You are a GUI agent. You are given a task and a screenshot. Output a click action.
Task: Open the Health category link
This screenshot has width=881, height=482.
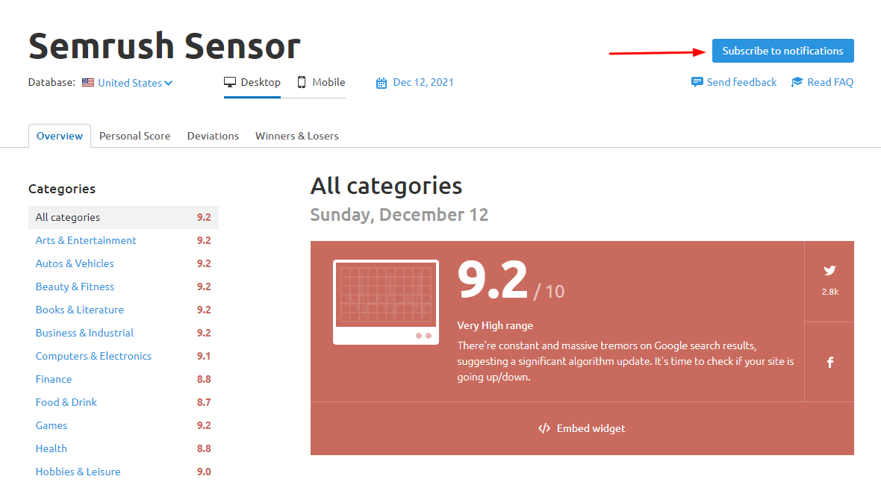[x=51, y=448]
